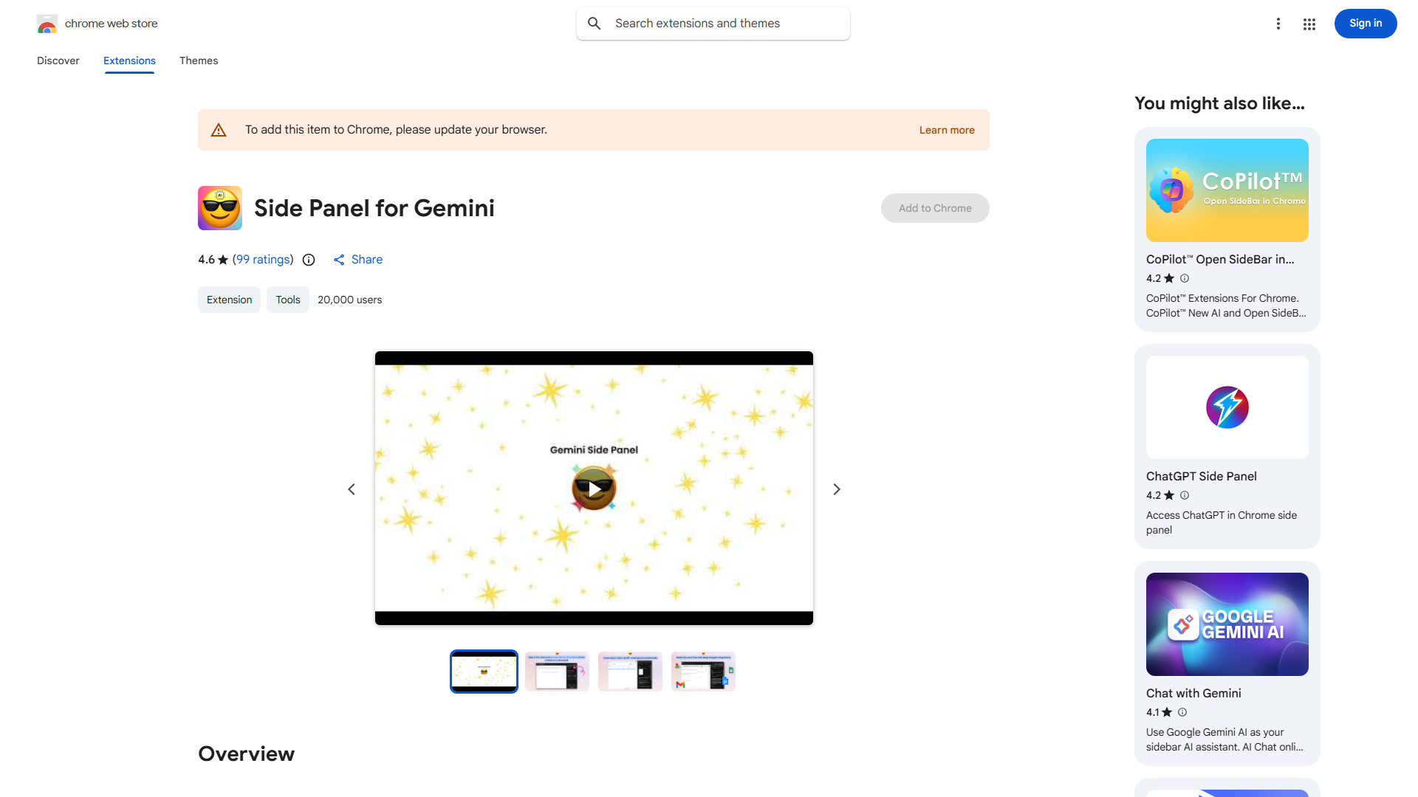1418x797 pixels.
Task: Click the Chrome Web Store logo
Action: coord(47,24)
